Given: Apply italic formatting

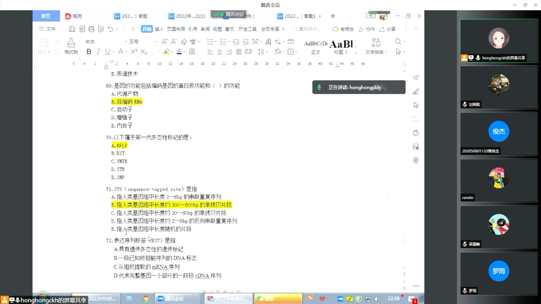Looking at the screenshot, I should click(98, 52).
